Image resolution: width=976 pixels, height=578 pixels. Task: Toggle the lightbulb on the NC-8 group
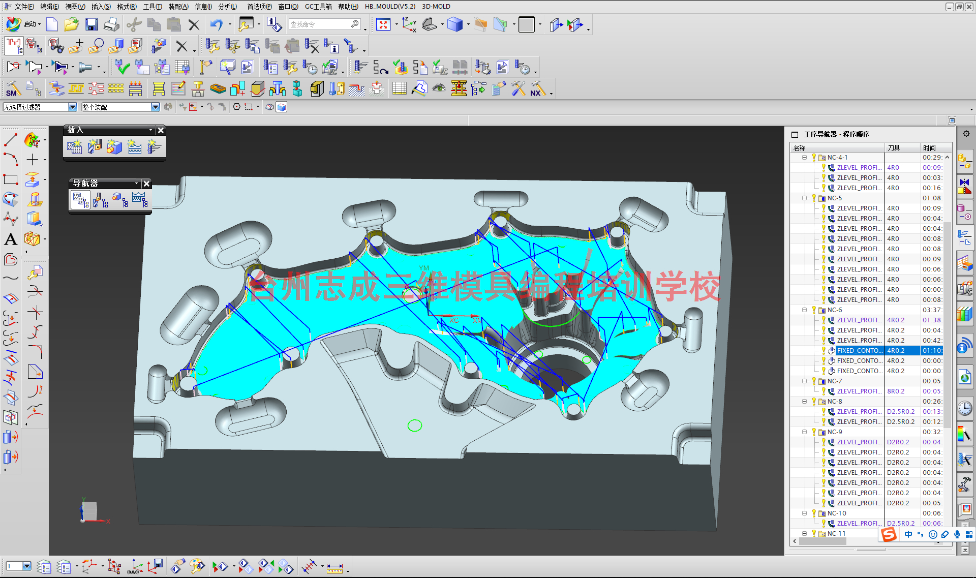click(814, 401)
